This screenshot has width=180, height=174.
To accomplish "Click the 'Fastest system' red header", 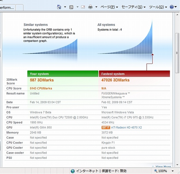I will tap(134, 74).
